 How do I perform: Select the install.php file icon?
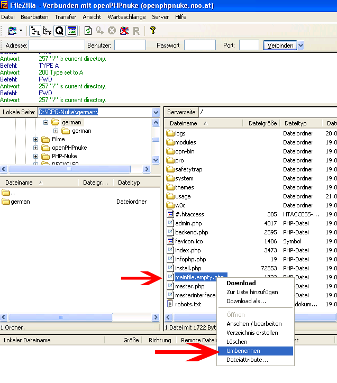(170, 268)
